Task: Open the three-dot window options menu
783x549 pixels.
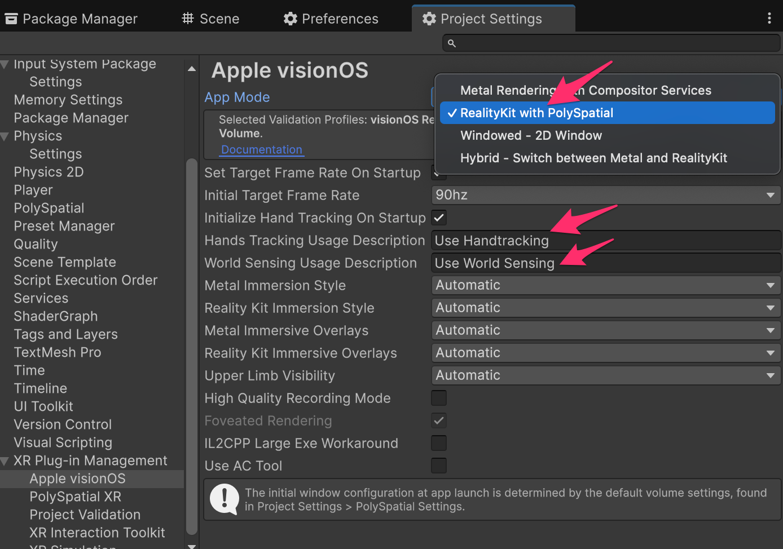Action: click(769, 18)
